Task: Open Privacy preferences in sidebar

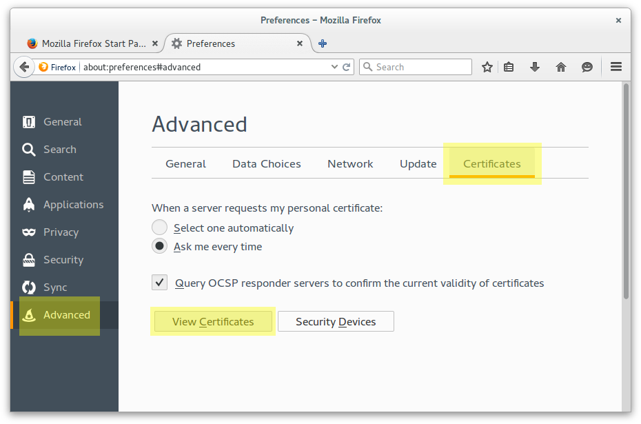Action: click(65, 232)
